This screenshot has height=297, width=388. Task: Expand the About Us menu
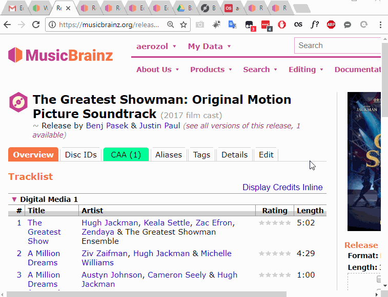coord(157,70)
